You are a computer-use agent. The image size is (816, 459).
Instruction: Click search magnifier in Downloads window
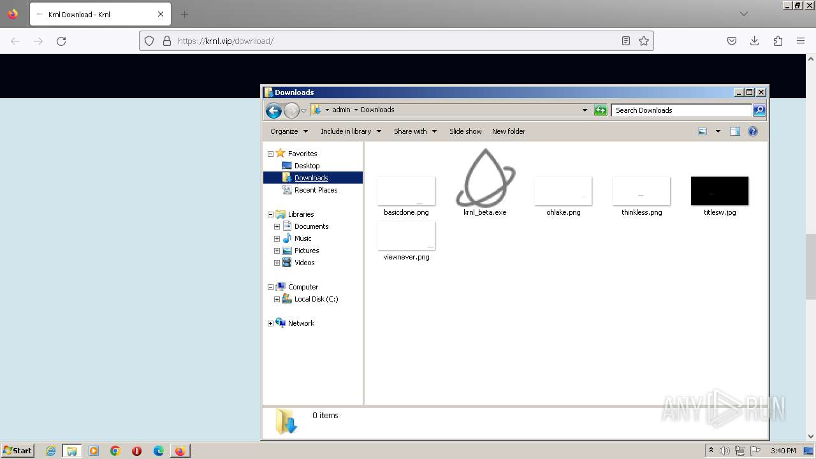[759, 110]
